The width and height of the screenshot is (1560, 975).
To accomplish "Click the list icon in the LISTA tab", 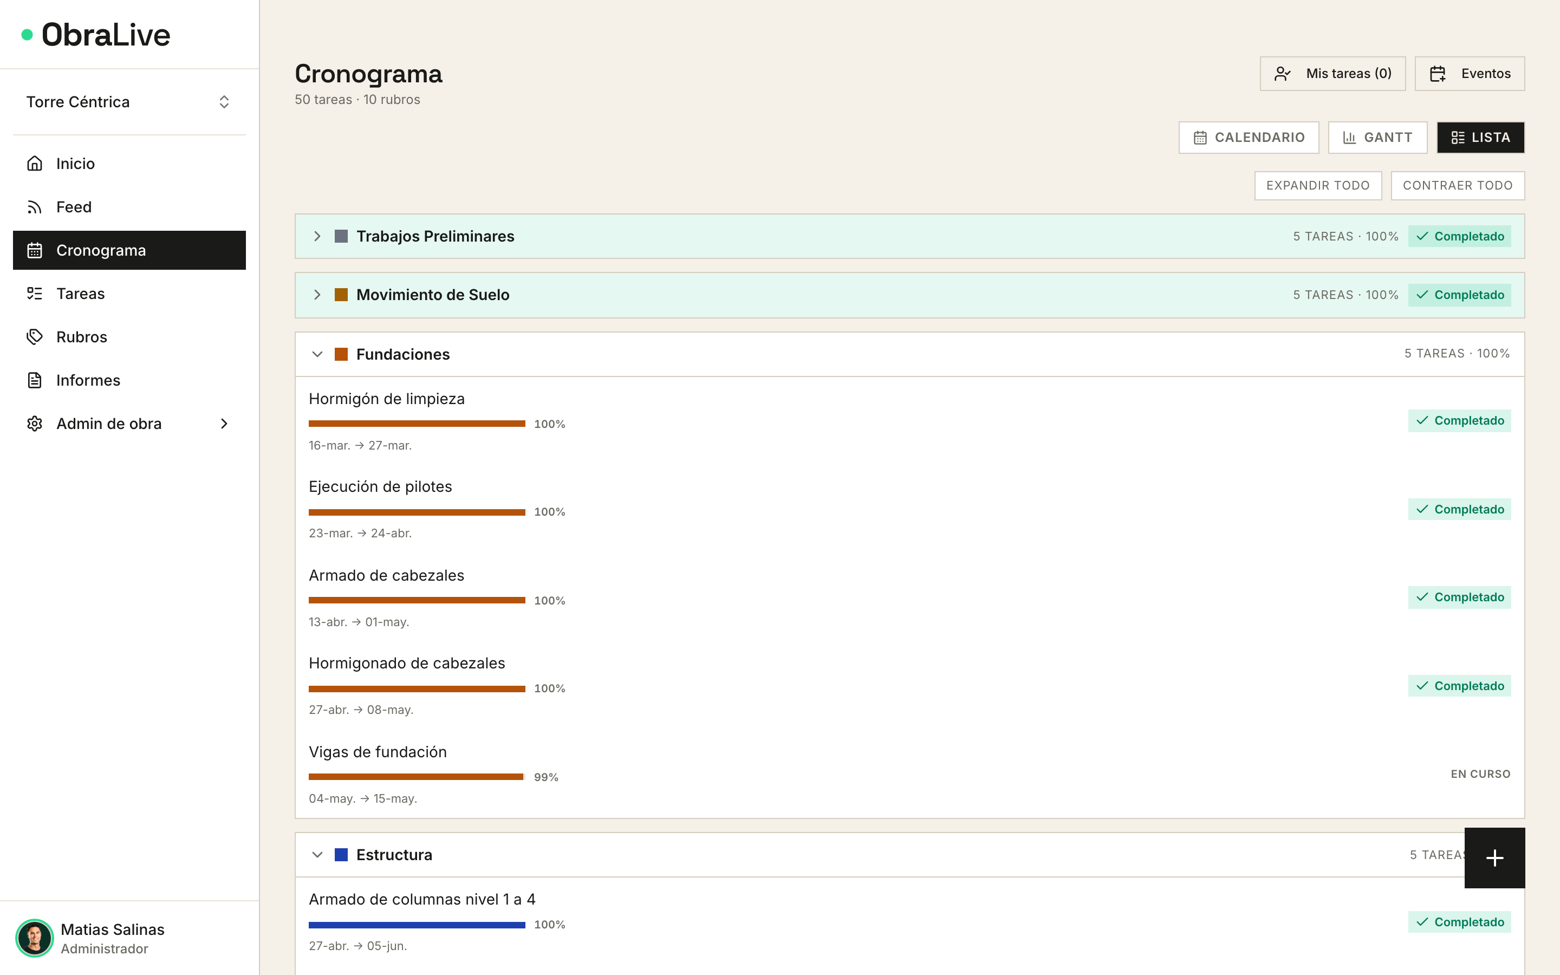I will (1458, 138).
